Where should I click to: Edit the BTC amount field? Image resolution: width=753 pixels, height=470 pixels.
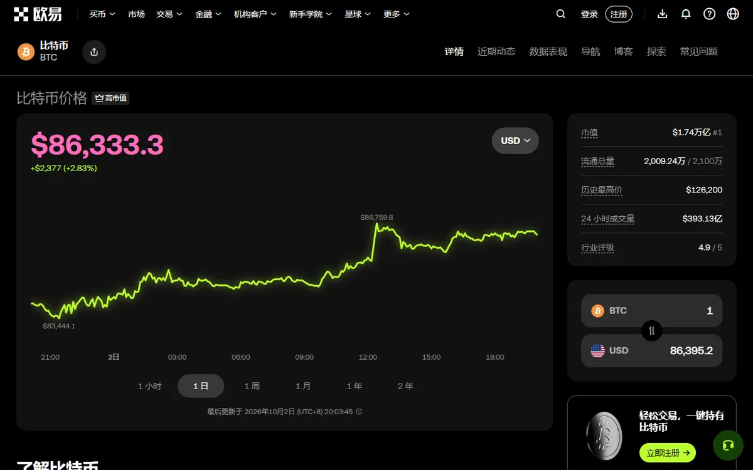651,311
